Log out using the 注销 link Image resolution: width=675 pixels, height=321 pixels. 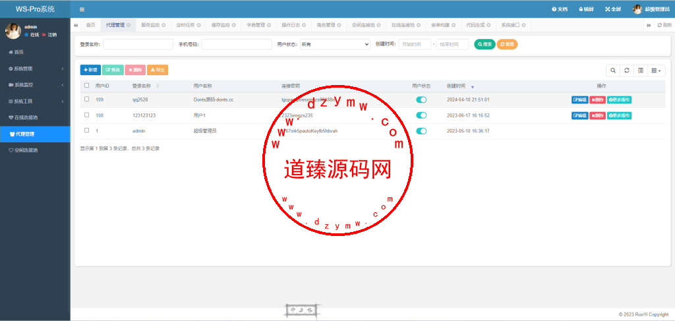click(49, 34)
